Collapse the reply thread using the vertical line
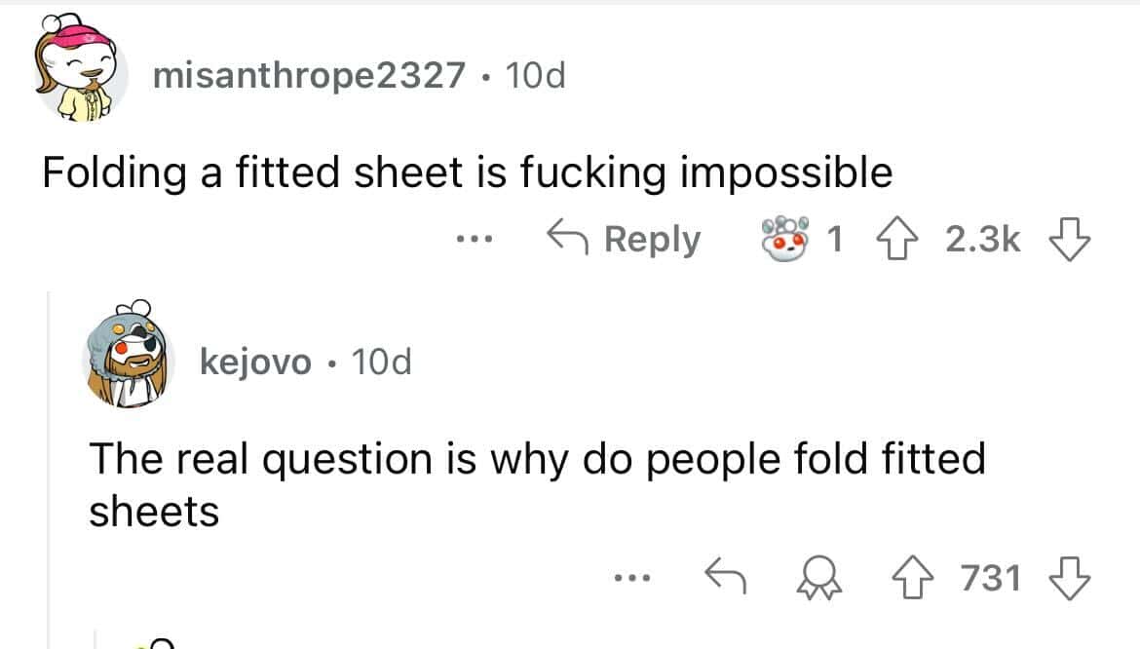Image resolution: width=1140 pixels, height=649 pixels. tap(48, 468)
